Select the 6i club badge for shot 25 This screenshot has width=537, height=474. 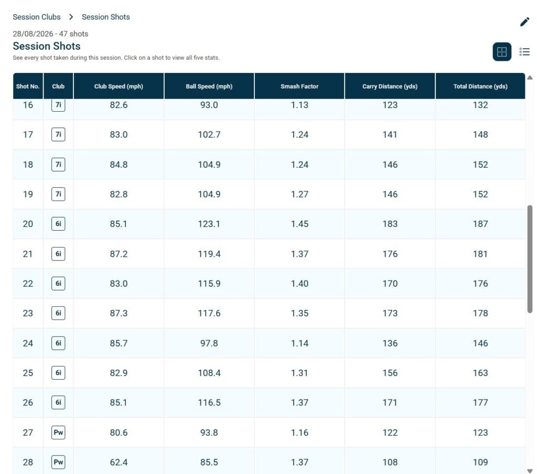(58, 373)
